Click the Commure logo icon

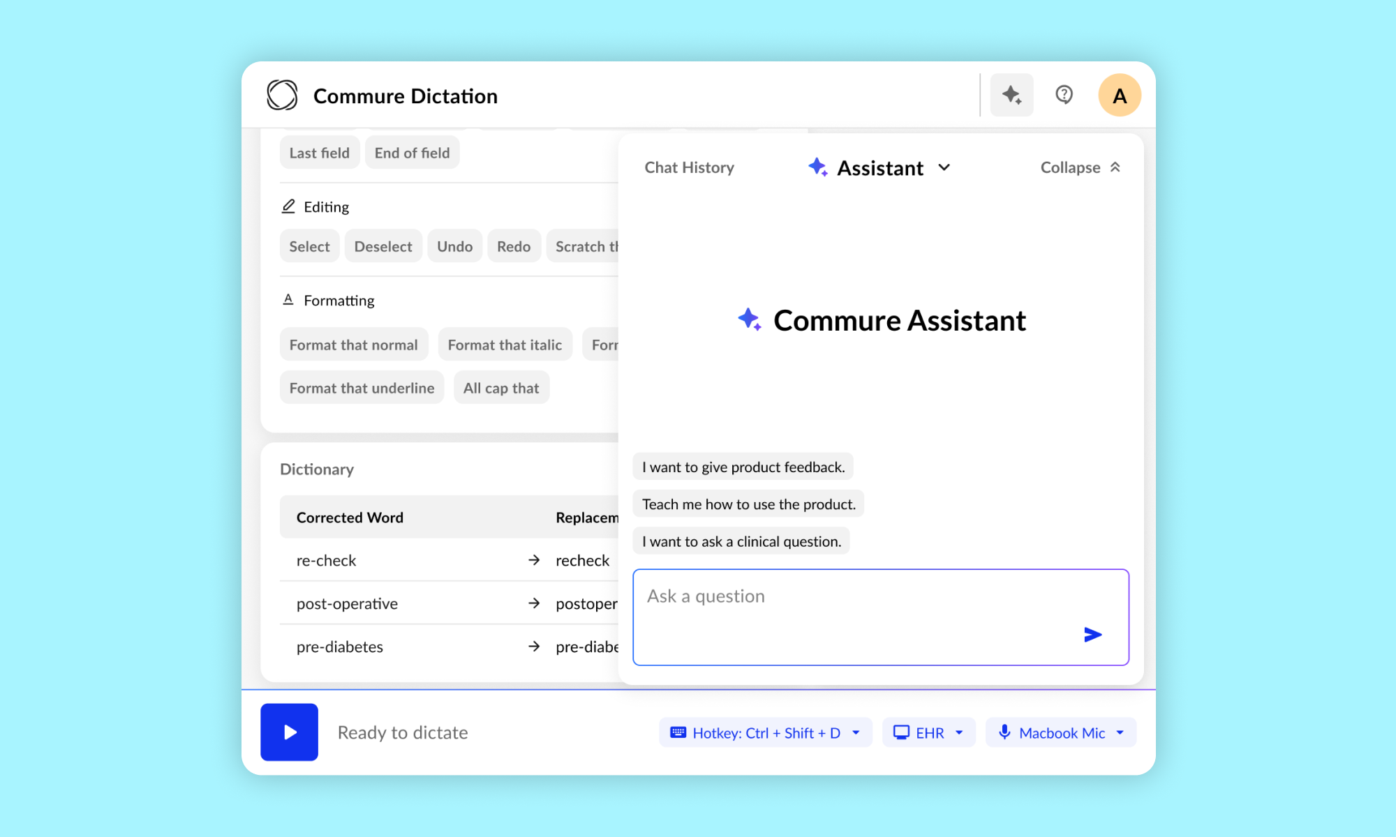[x=282, y=95]
